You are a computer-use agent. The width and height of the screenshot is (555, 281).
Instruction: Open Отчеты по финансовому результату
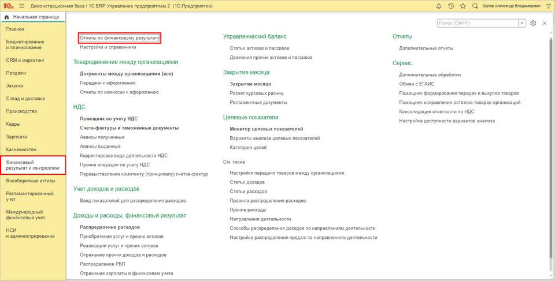[x=120, y=38]
